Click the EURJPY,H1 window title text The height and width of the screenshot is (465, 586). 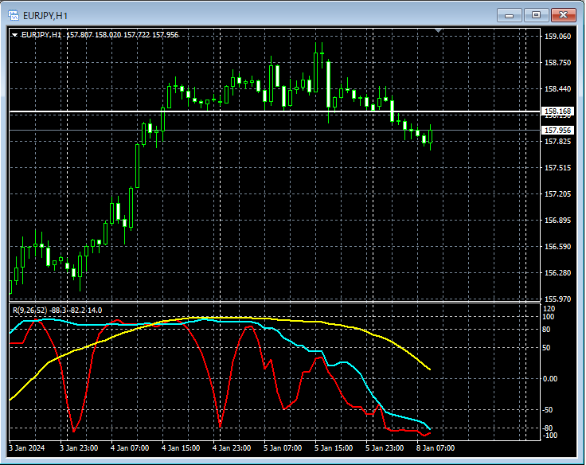point(45,16)
